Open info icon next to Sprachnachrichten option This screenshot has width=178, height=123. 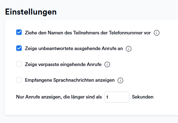[x=120, y=81]
